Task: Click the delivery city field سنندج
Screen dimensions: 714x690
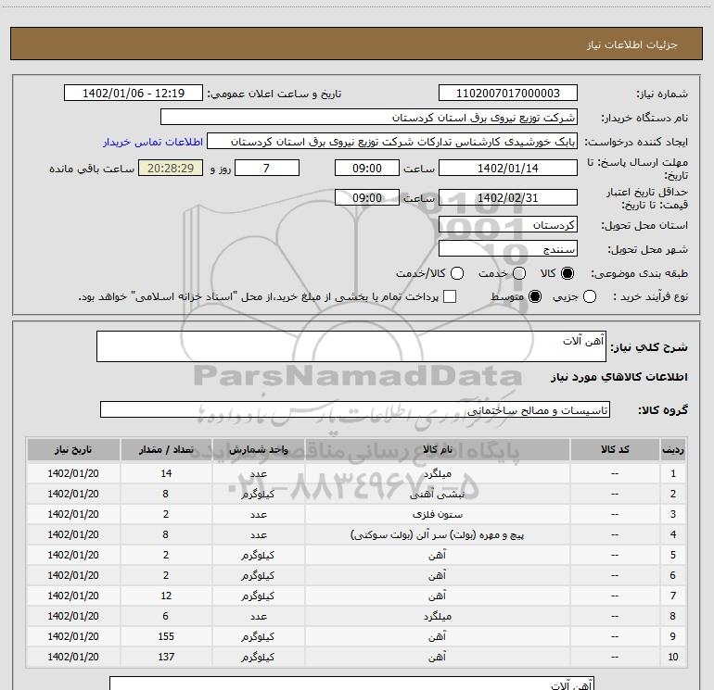Action: pyautogui.click(x=508, y=249)
